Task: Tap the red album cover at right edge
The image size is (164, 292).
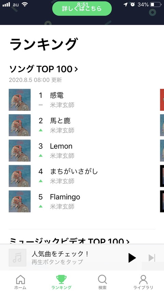Action: pyautogui.click(x=162, y=100)
